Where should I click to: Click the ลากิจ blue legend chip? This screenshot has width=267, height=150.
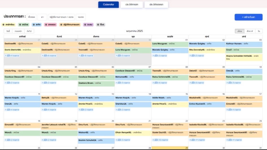click(37, 25)
